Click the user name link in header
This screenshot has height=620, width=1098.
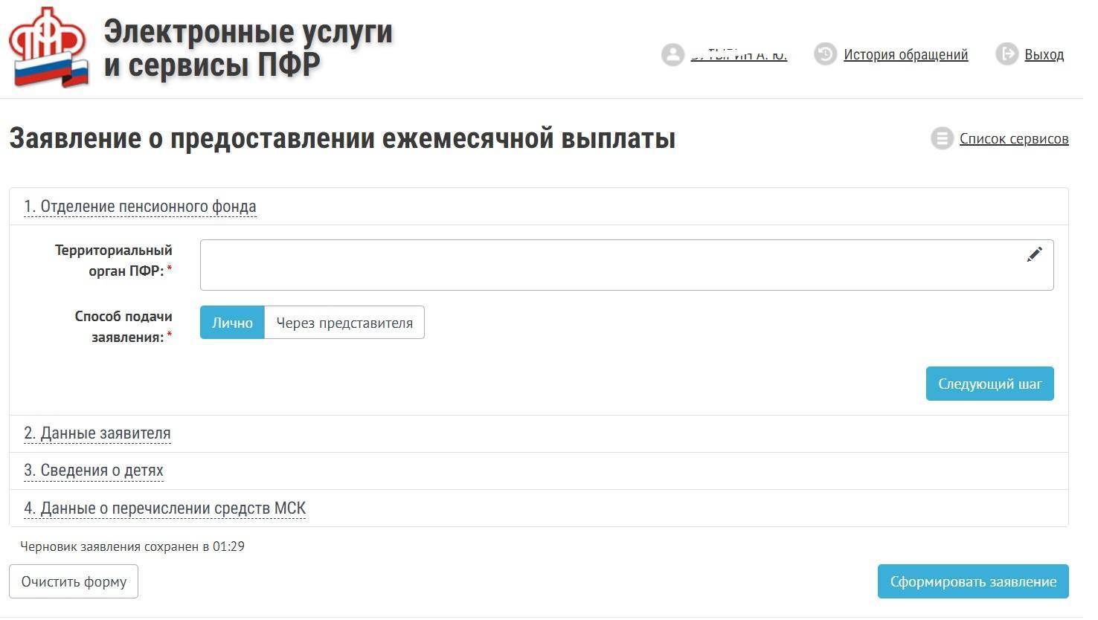tap(738, 54)
